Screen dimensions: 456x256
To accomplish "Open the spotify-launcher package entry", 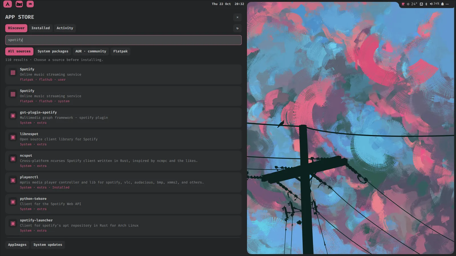I will 123,226.
